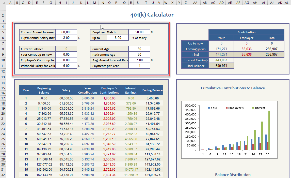
Task: Select the tallest green bar at year 30
Action: click(x=269, y=130)
